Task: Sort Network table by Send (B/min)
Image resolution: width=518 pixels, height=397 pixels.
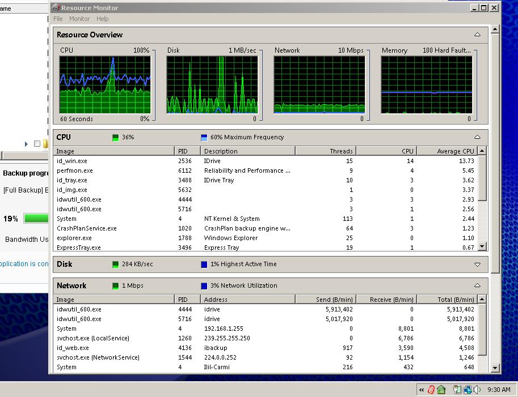Action: [326, 300]
